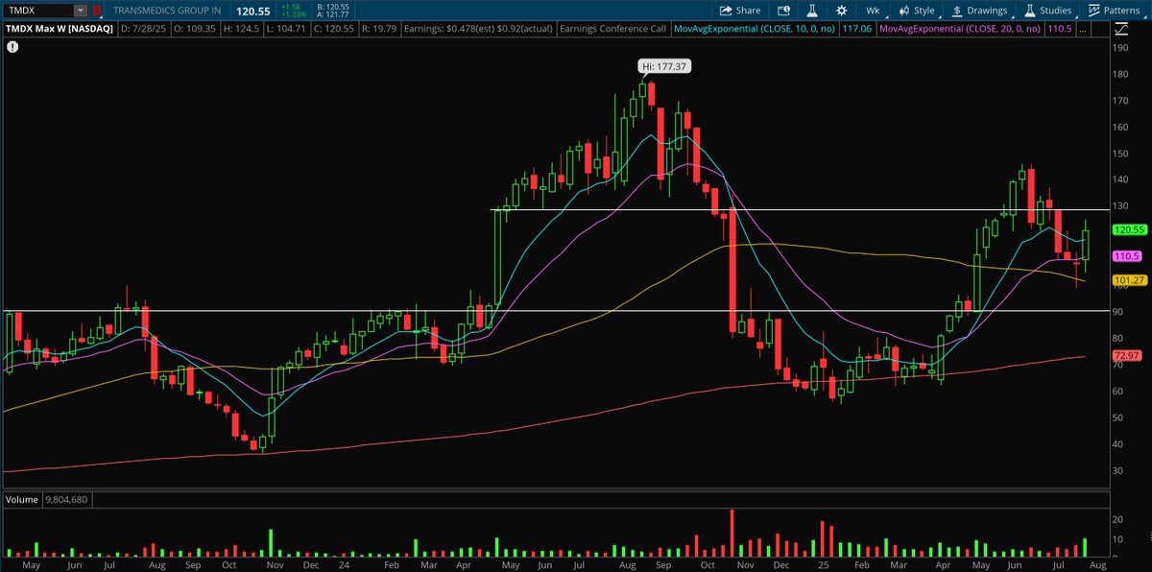Screen dimensions: 1152x572
Task: Click the TRANSMEDICS GROUP IN company name
Action: [x=166, y=11]
